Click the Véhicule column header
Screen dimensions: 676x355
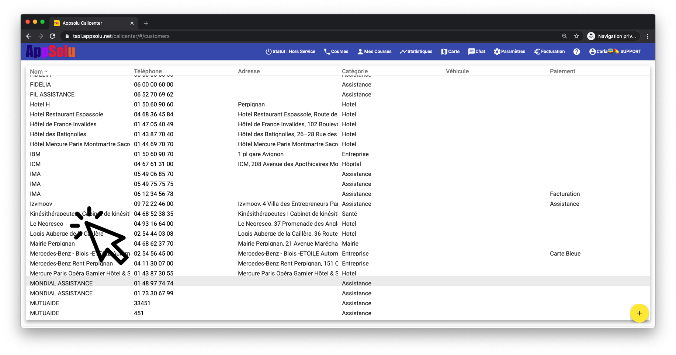[x=457, y=71]
